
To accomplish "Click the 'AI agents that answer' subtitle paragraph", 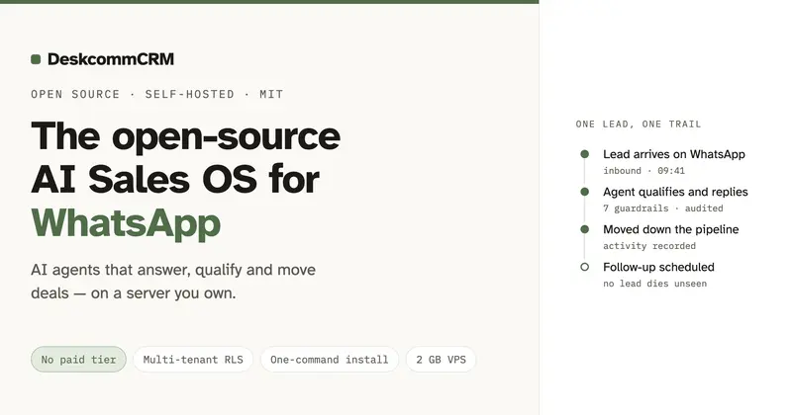I will click(173, 281).
